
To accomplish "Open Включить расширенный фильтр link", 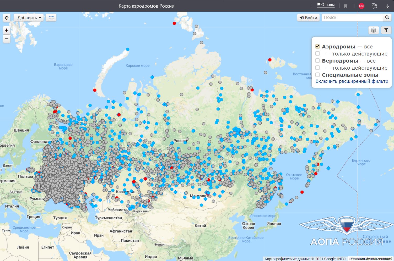I will pyautogui.click(x=352, y=81).
